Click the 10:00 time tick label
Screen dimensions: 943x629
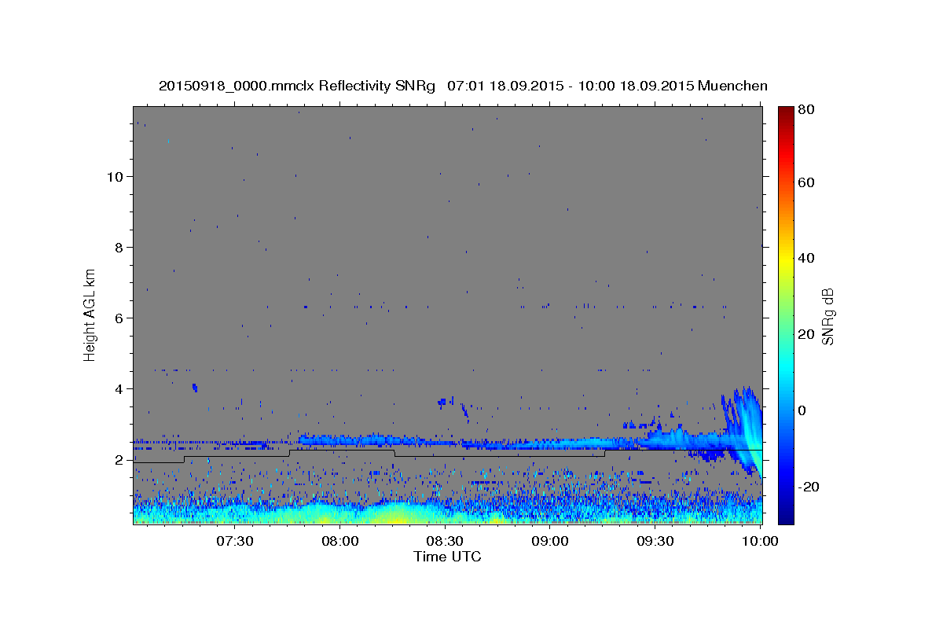coord(761,541)
